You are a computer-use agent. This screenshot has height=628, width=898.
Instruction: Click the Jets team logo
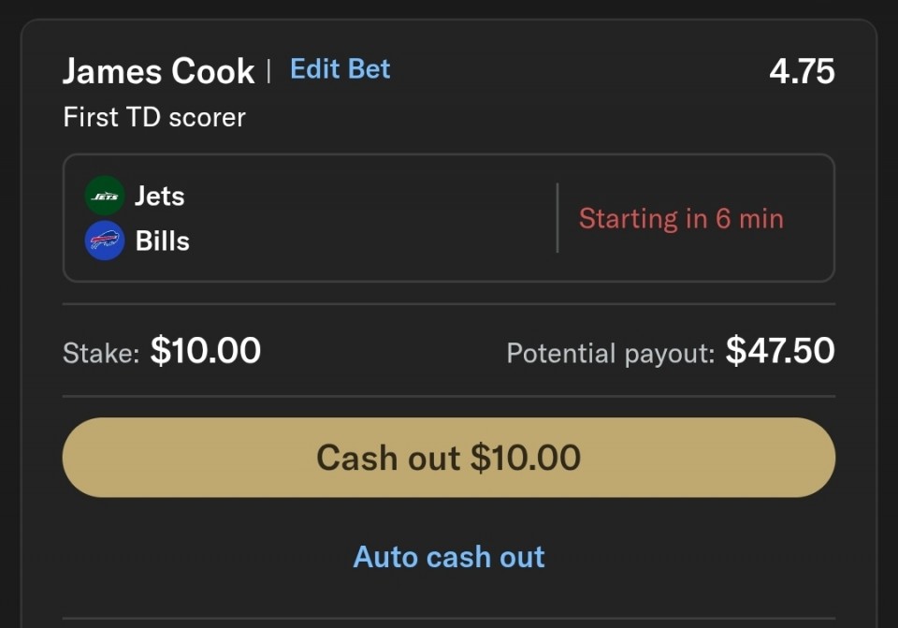click(105, 196)
